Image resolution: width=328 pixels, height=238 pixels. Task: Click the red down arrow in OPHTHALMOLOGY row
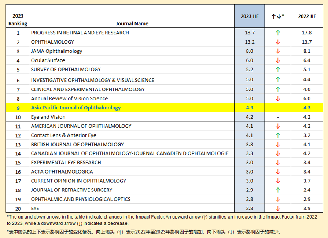[278, 42]
